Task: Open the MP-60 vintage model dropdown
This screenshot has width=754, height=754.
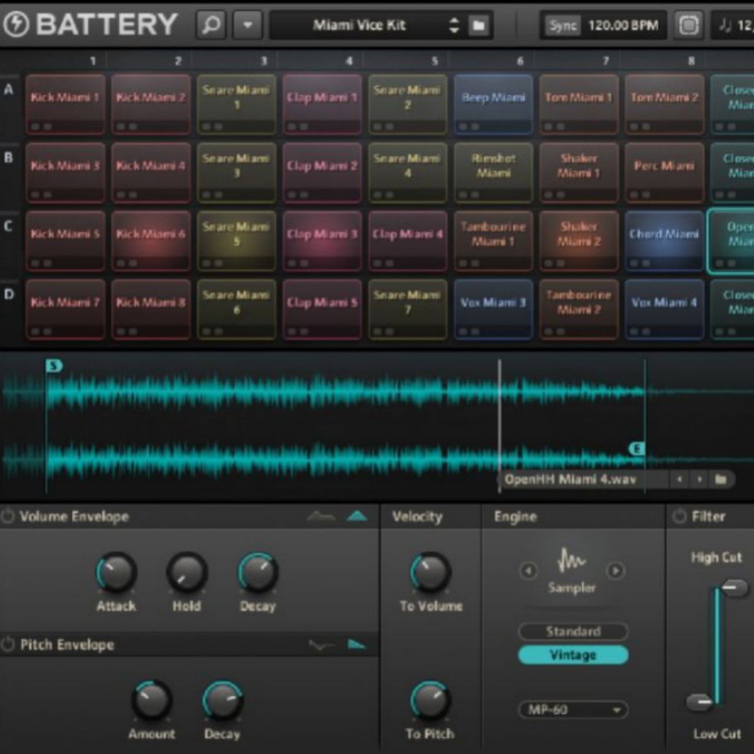Action: (573, 710)
